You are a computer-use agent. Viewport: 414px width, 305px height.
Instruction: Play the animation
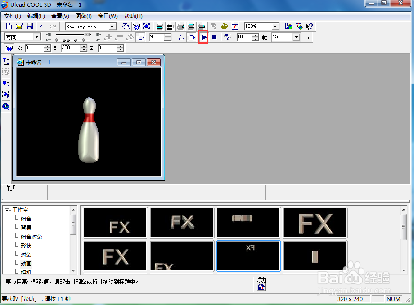point(204,37)
